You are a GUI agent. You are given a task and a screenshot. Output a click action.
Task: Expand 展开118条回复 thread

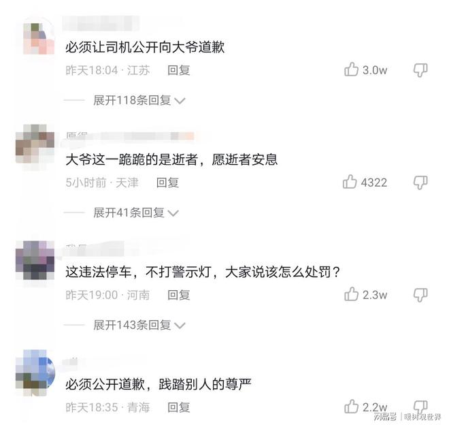pyautogui.click(x=139, y=100)
